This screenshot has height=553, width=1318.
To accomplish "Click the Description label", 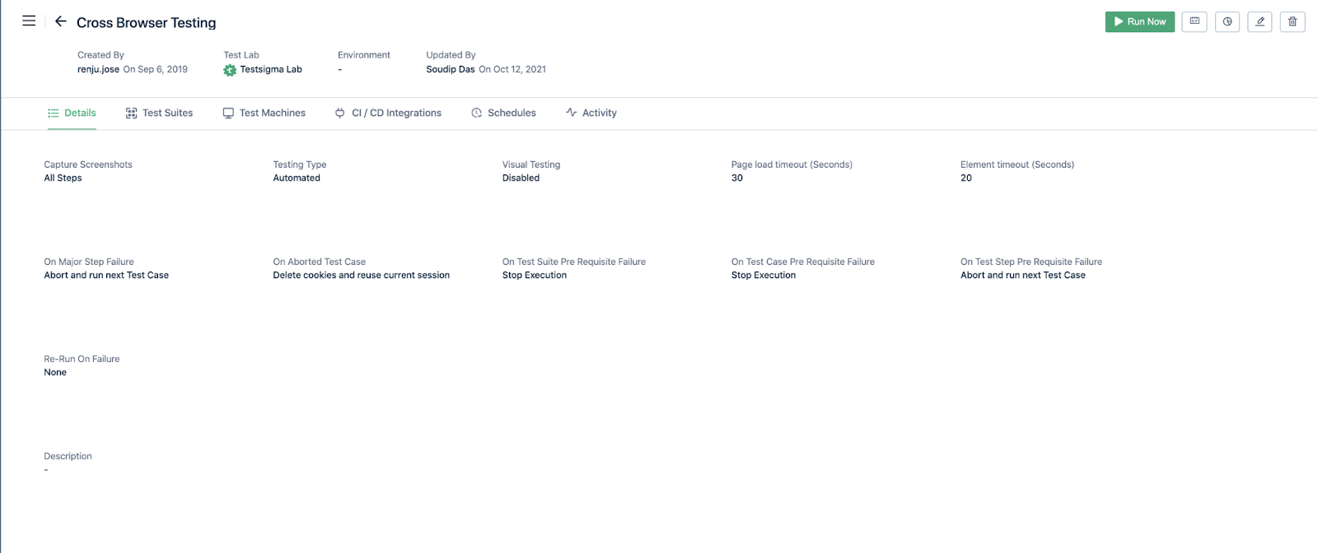I will coord(68,456).
